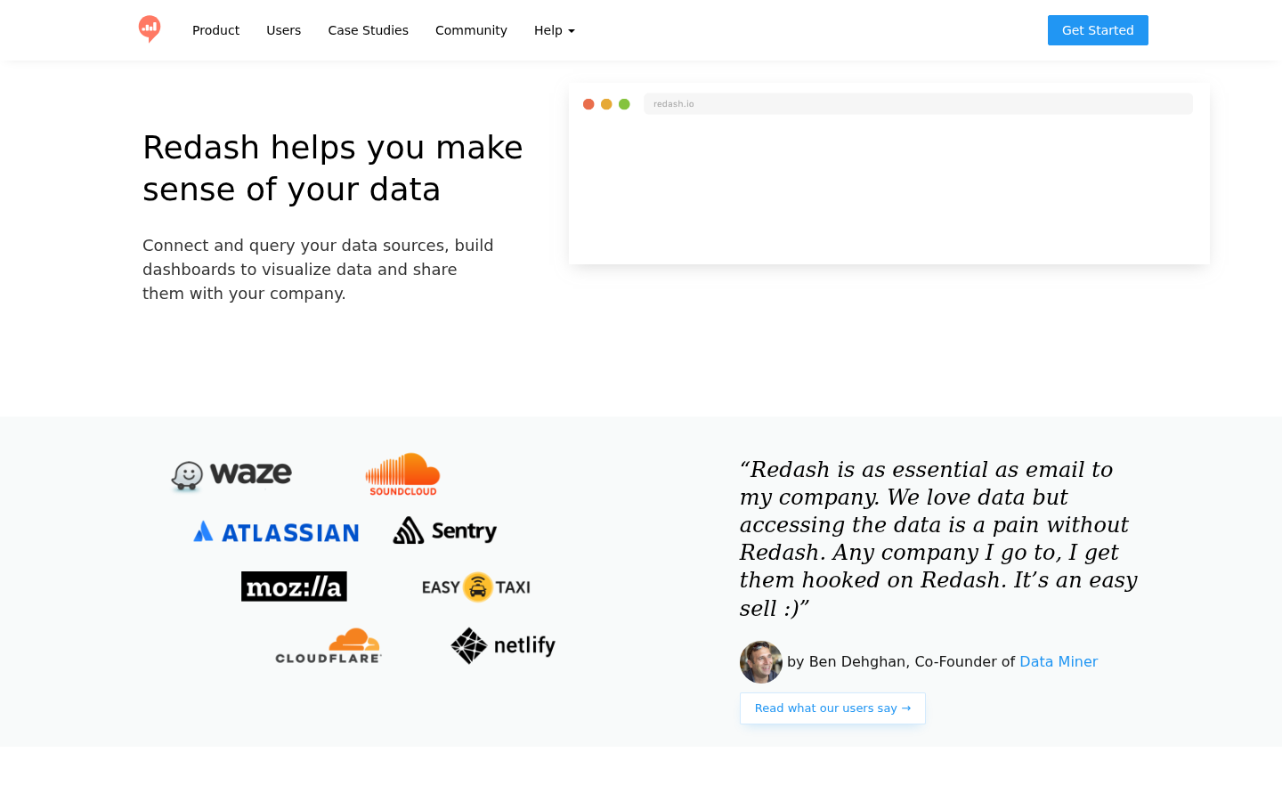Click the "Connect and query your data sources" paragraph
Image resolution: width=1282 pixels, height=801 pixels.
318,270
